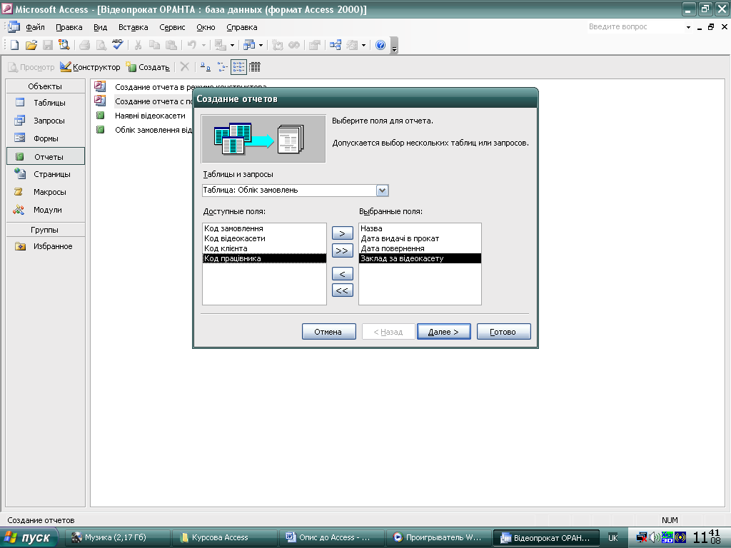Click the Relationships toolbar icon
731x548 pixels.
coord(336,45)
